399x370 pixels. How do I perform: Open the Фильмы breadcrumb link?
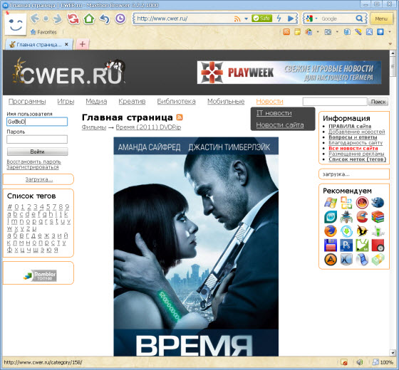(94, 127)
